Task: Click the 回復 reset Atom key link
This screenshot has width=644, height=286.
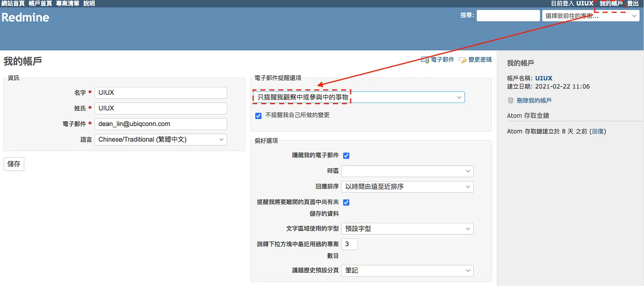Action: tap(598, 131)
